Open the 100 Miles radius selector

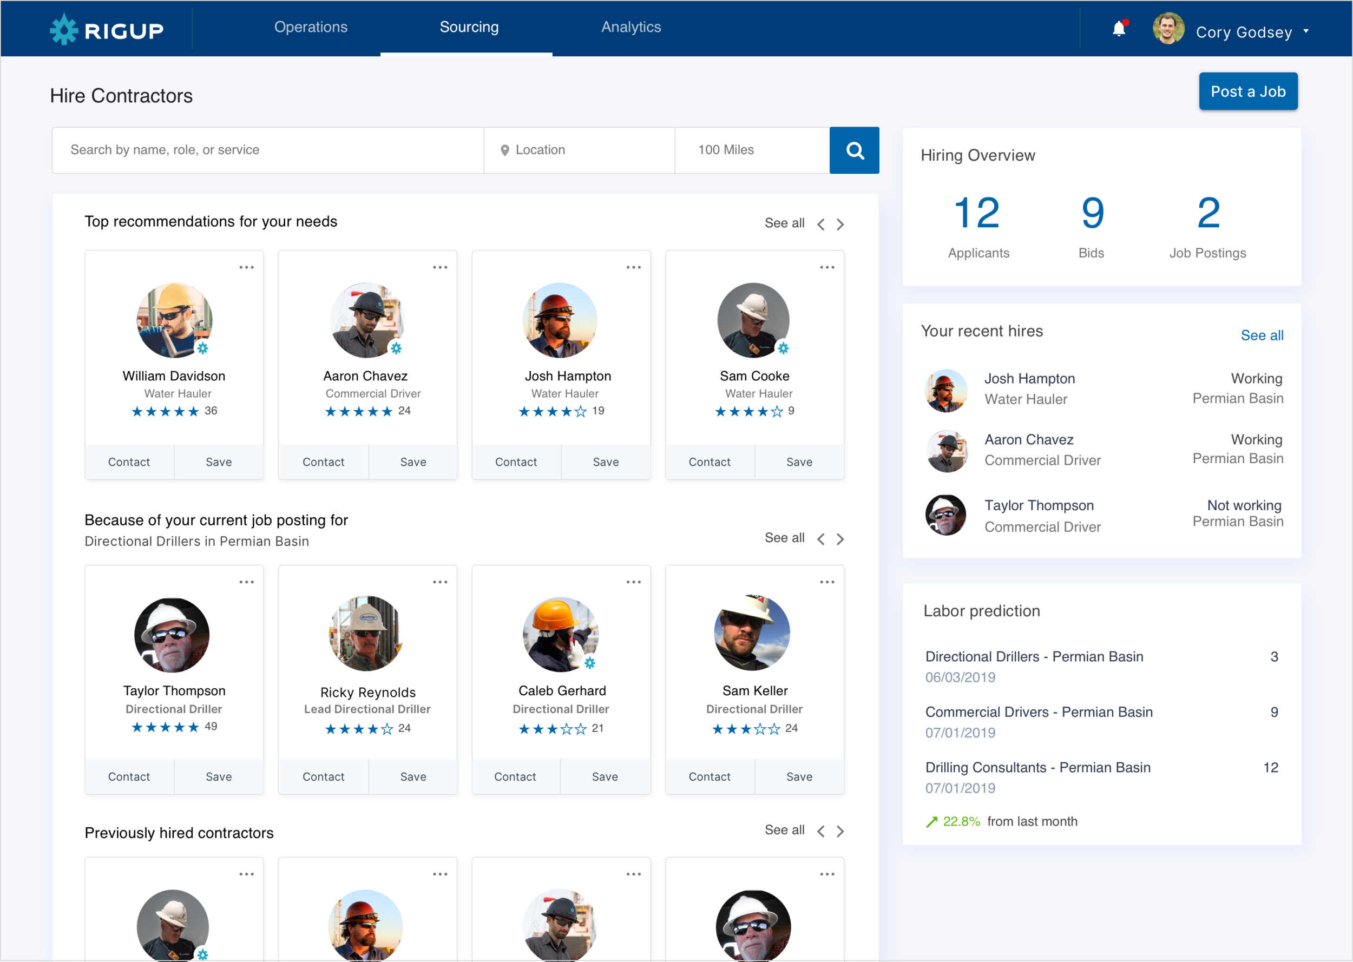point(752,150)
